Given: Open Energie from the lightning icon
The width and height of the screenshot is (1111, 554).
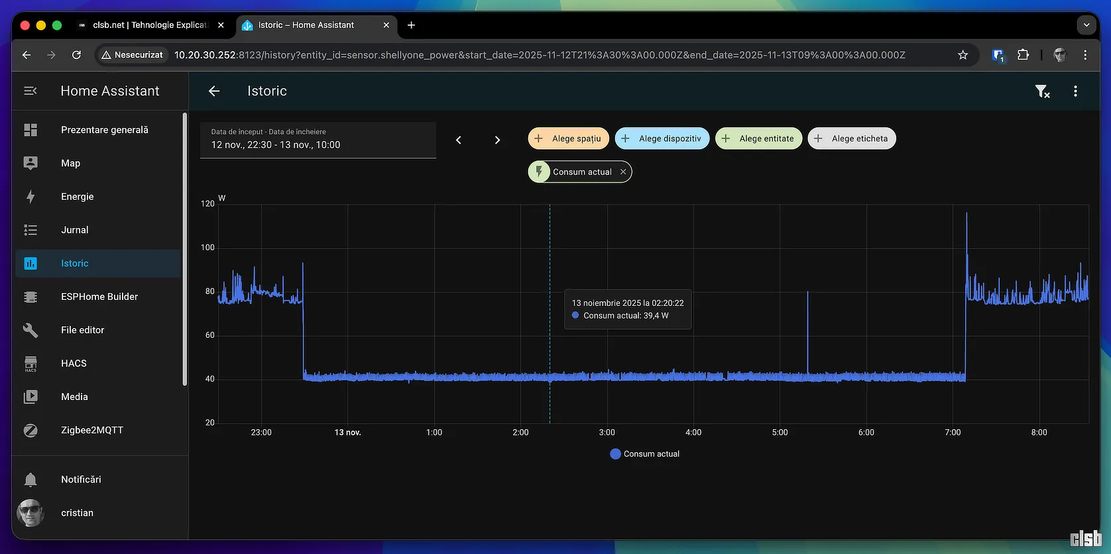Looking at the screenshot, I should 30,196.
